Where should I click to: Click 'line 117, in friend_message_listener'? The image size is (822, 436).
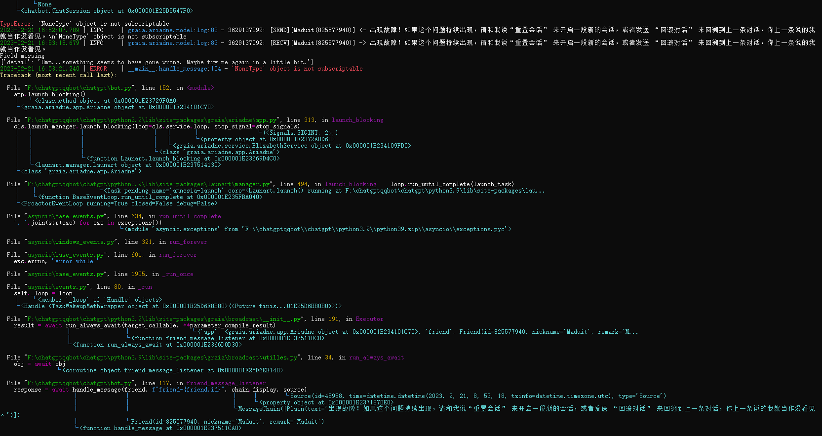(x=204, y=383)
